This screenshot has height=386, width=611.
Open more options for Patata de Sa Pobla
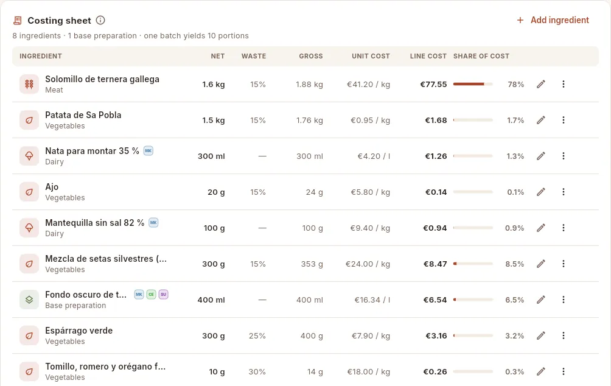pos(564,120)
